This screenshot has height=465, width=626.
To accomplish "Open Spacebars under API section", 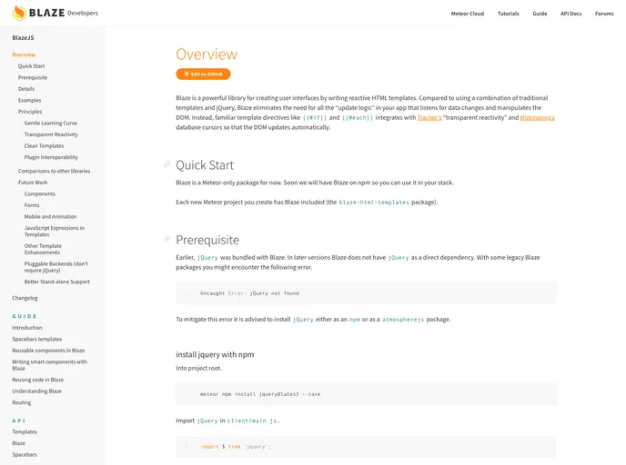I will 25,455.
